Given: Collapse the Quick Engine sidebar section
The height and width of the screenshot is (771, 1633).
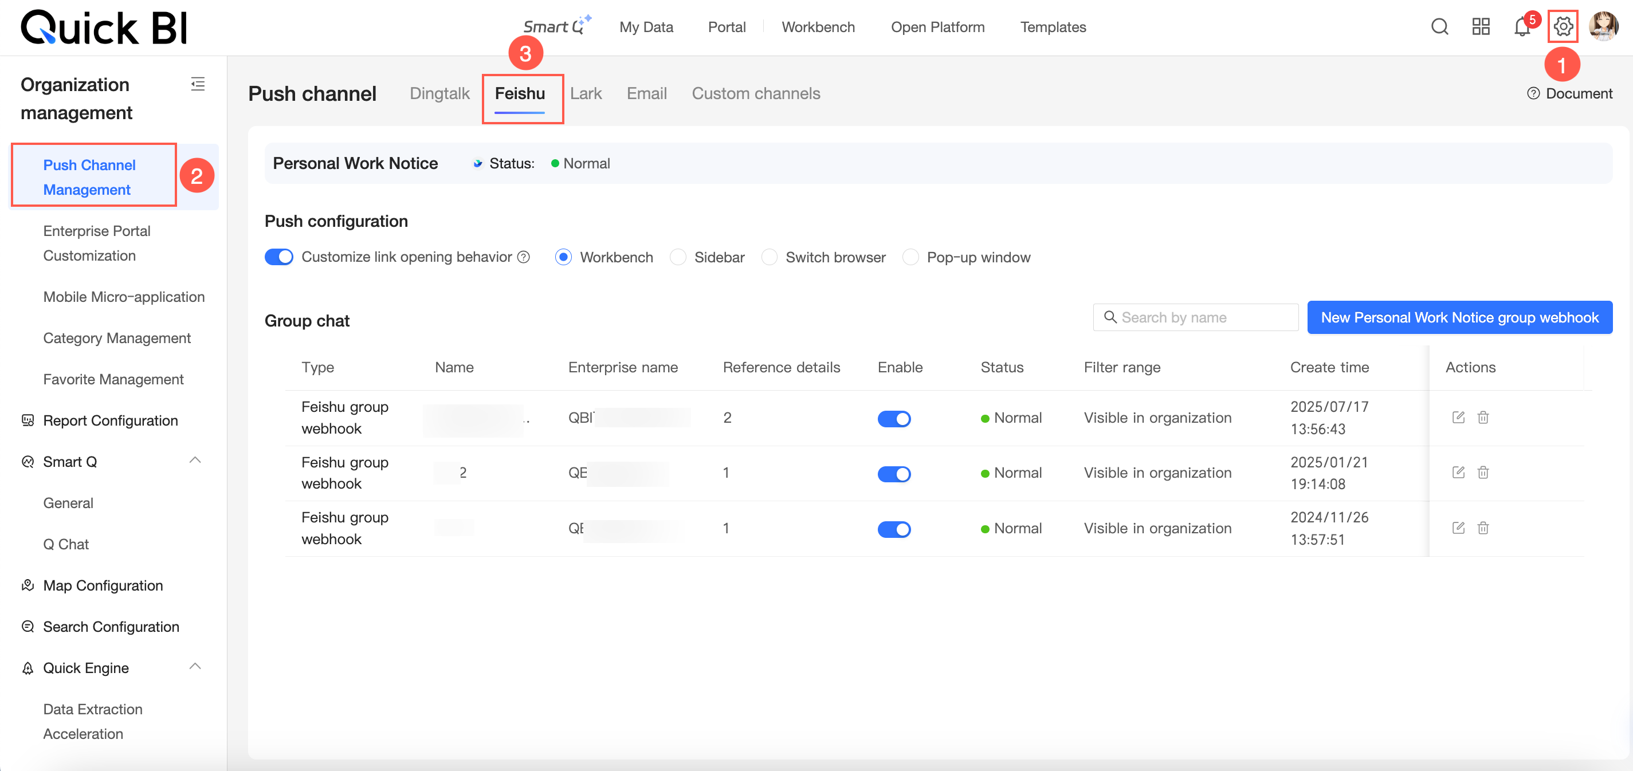Looking at the screenshot, I should 195,667.
